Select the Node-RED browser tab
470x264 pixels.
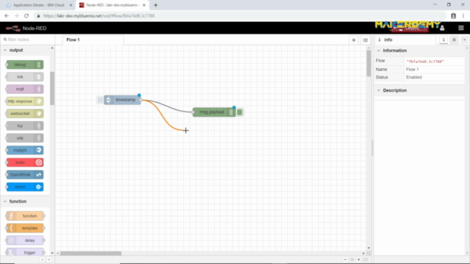pyautogui.click(x=112, y=5)
